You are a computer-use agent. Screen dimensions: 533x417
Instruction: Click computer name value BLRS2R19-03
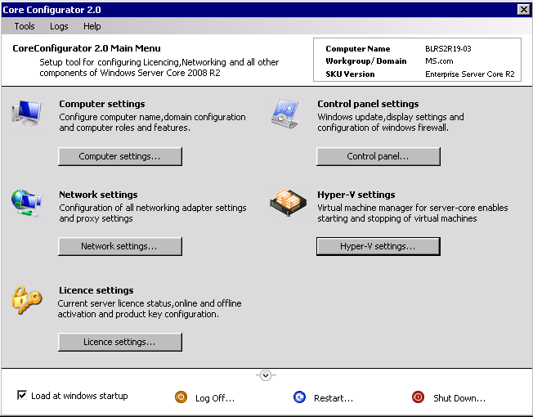(x=448, y=48)
